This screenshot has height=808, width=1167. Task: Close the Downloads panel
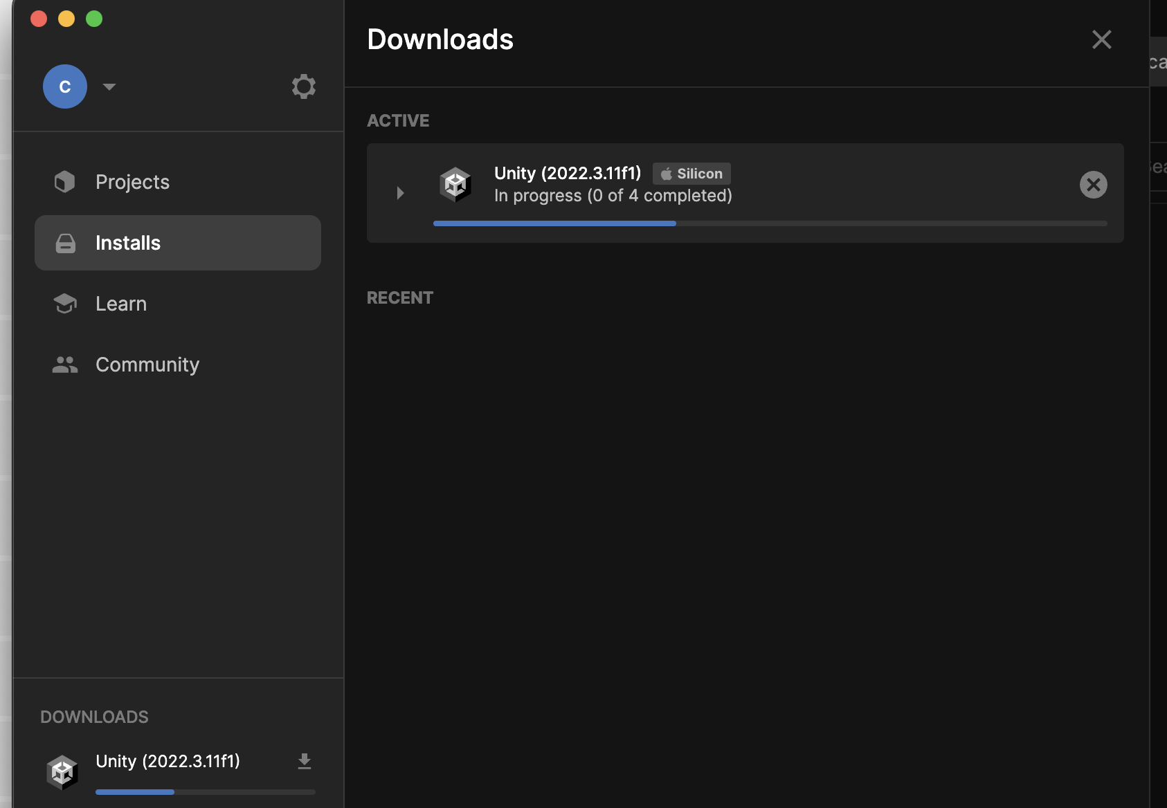pyautogui.click(x=1101, y=39)
